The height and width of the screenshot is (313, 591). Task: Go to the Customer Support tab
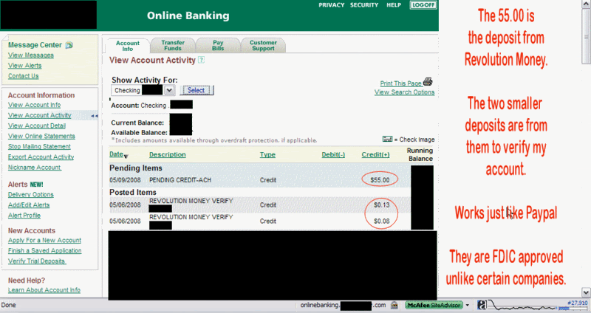(x=263, y=46)
